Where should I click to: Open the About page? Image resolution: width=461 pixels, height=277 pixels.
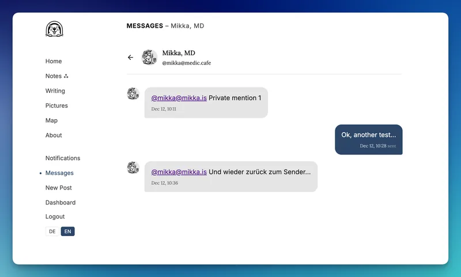54,135
